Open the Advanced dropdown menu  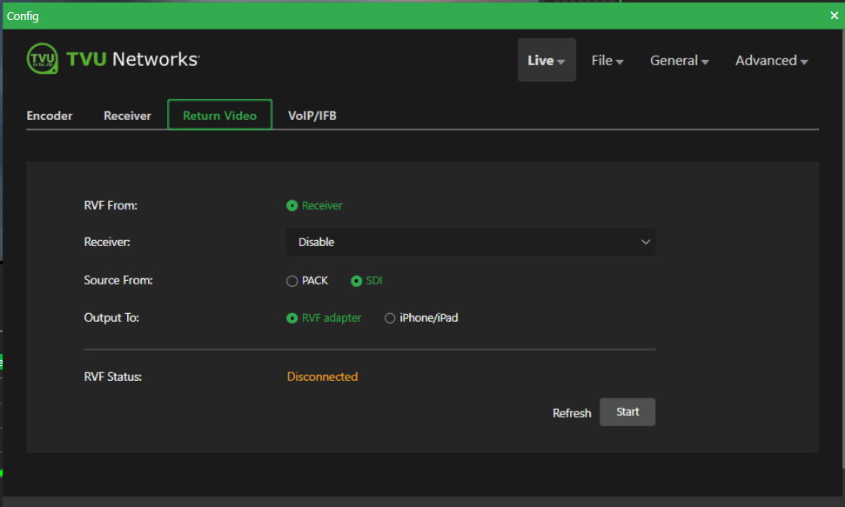click(771, 60)
